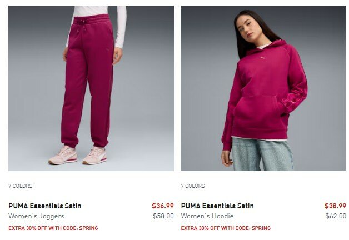Image resolution: width=349 pixels, height=240 pixels.
Task: Click the $36.99 sale price
Action: (x=163, y=206)
